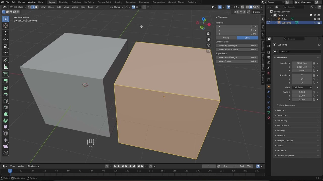Click the Global button in the Transform panel
This screenshot has width=323, height=181.
(226, 38)
